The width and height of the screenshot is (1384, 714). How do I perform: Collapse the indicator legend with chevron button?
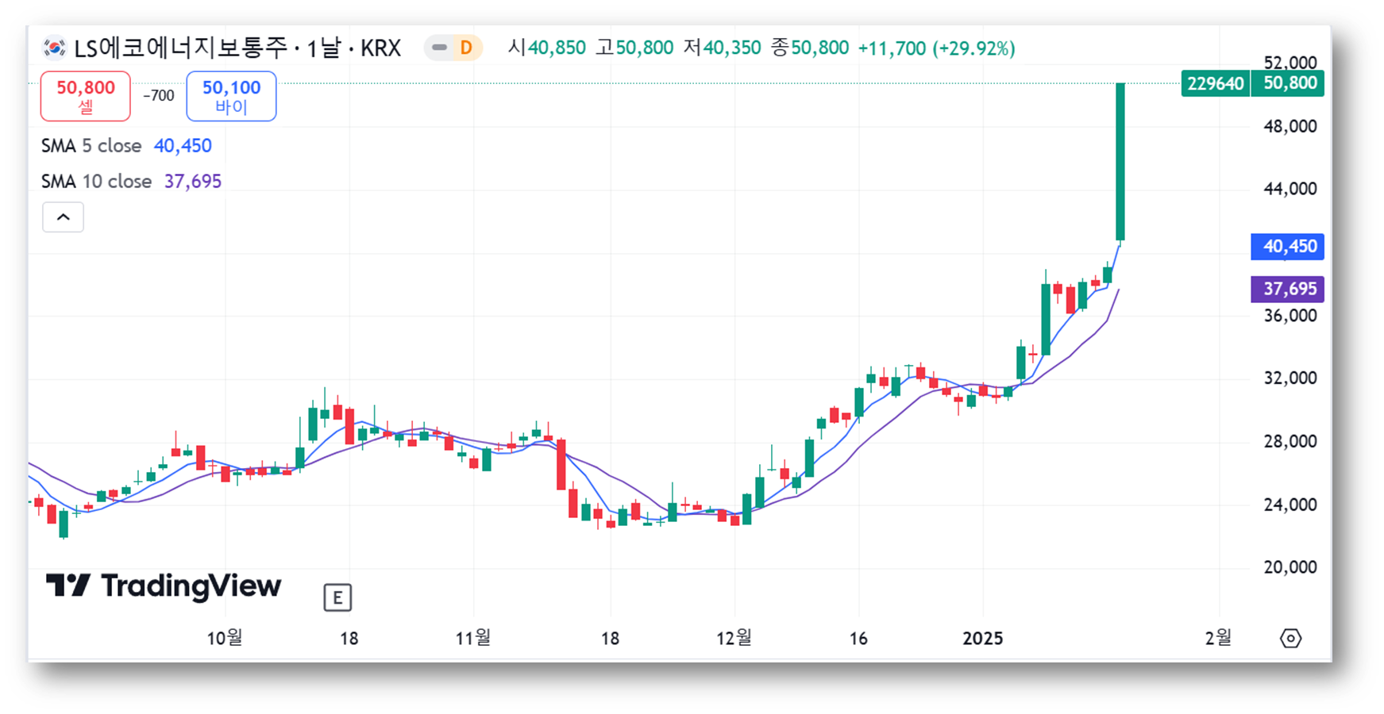coord(63,217)
